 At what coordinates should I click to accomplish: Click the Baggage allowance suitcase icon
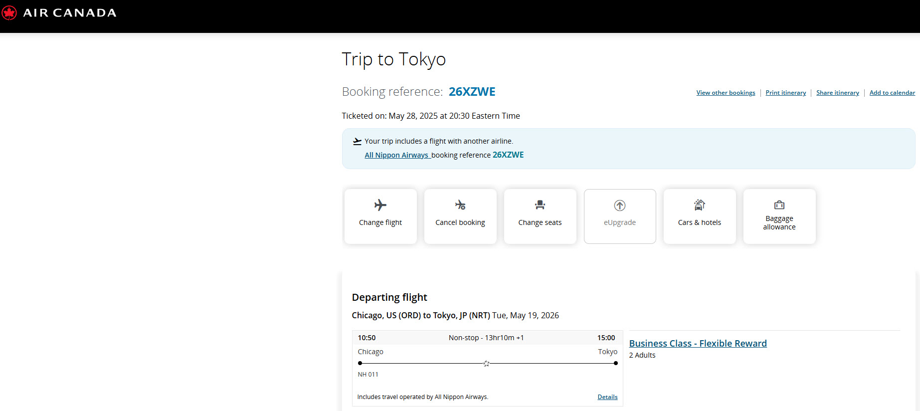click(779, 205)
